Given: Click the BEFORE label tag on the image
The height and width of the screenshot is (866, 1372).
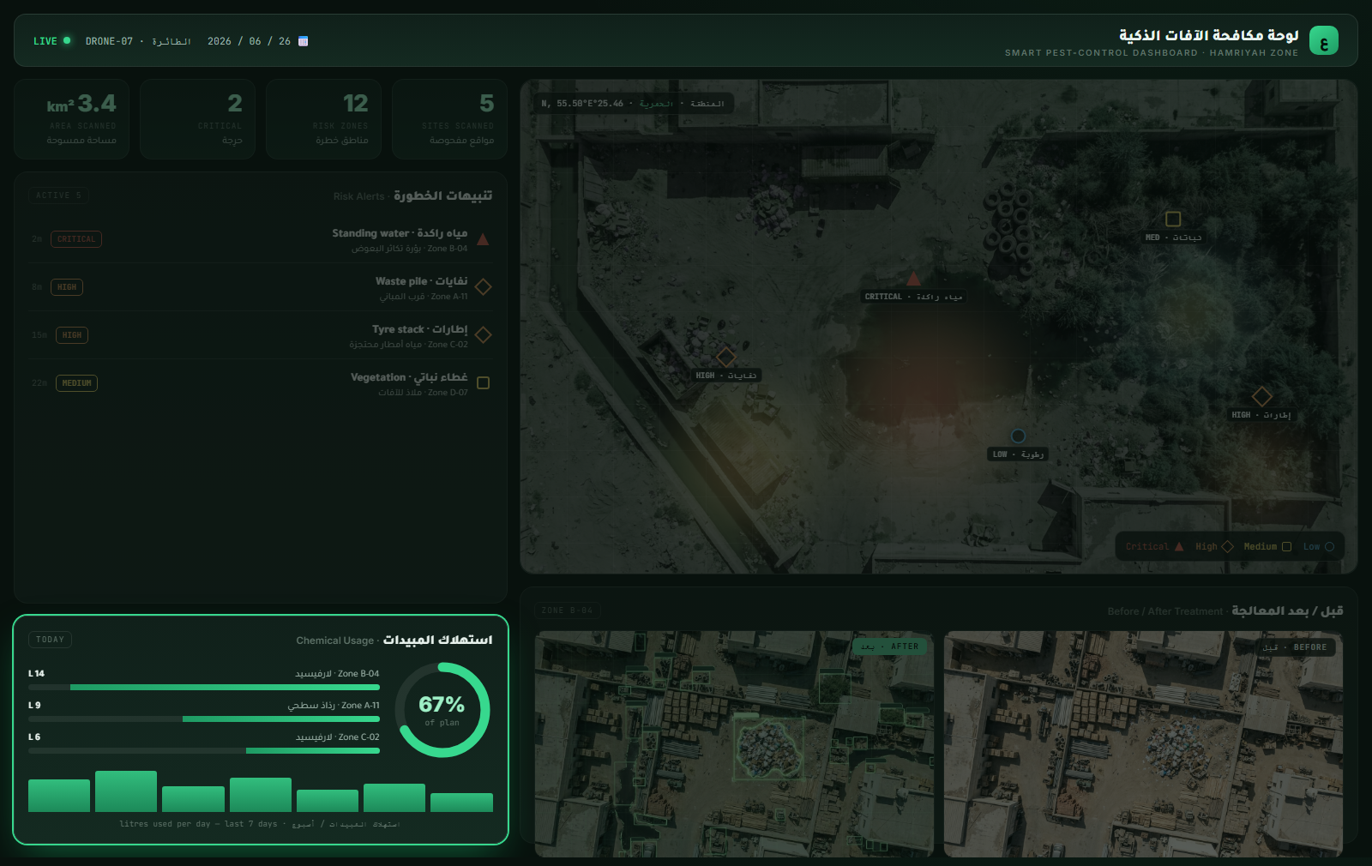Looking at the screenshot, I should click(1295, 647).
